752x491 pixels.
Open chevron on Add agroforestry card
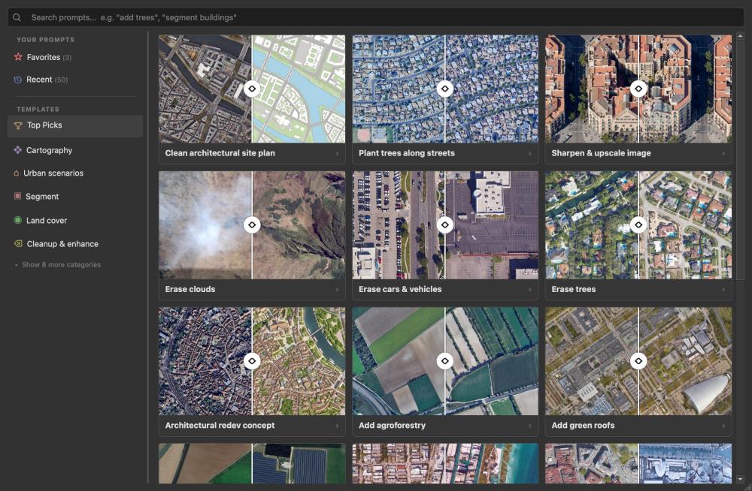tap(530, 426)
